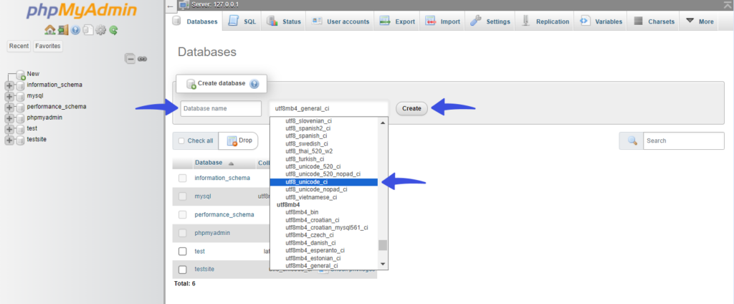Collapse all tree nodes with minus icon
This screenshot has height=304, width=734.
click(x=130, y=59)
